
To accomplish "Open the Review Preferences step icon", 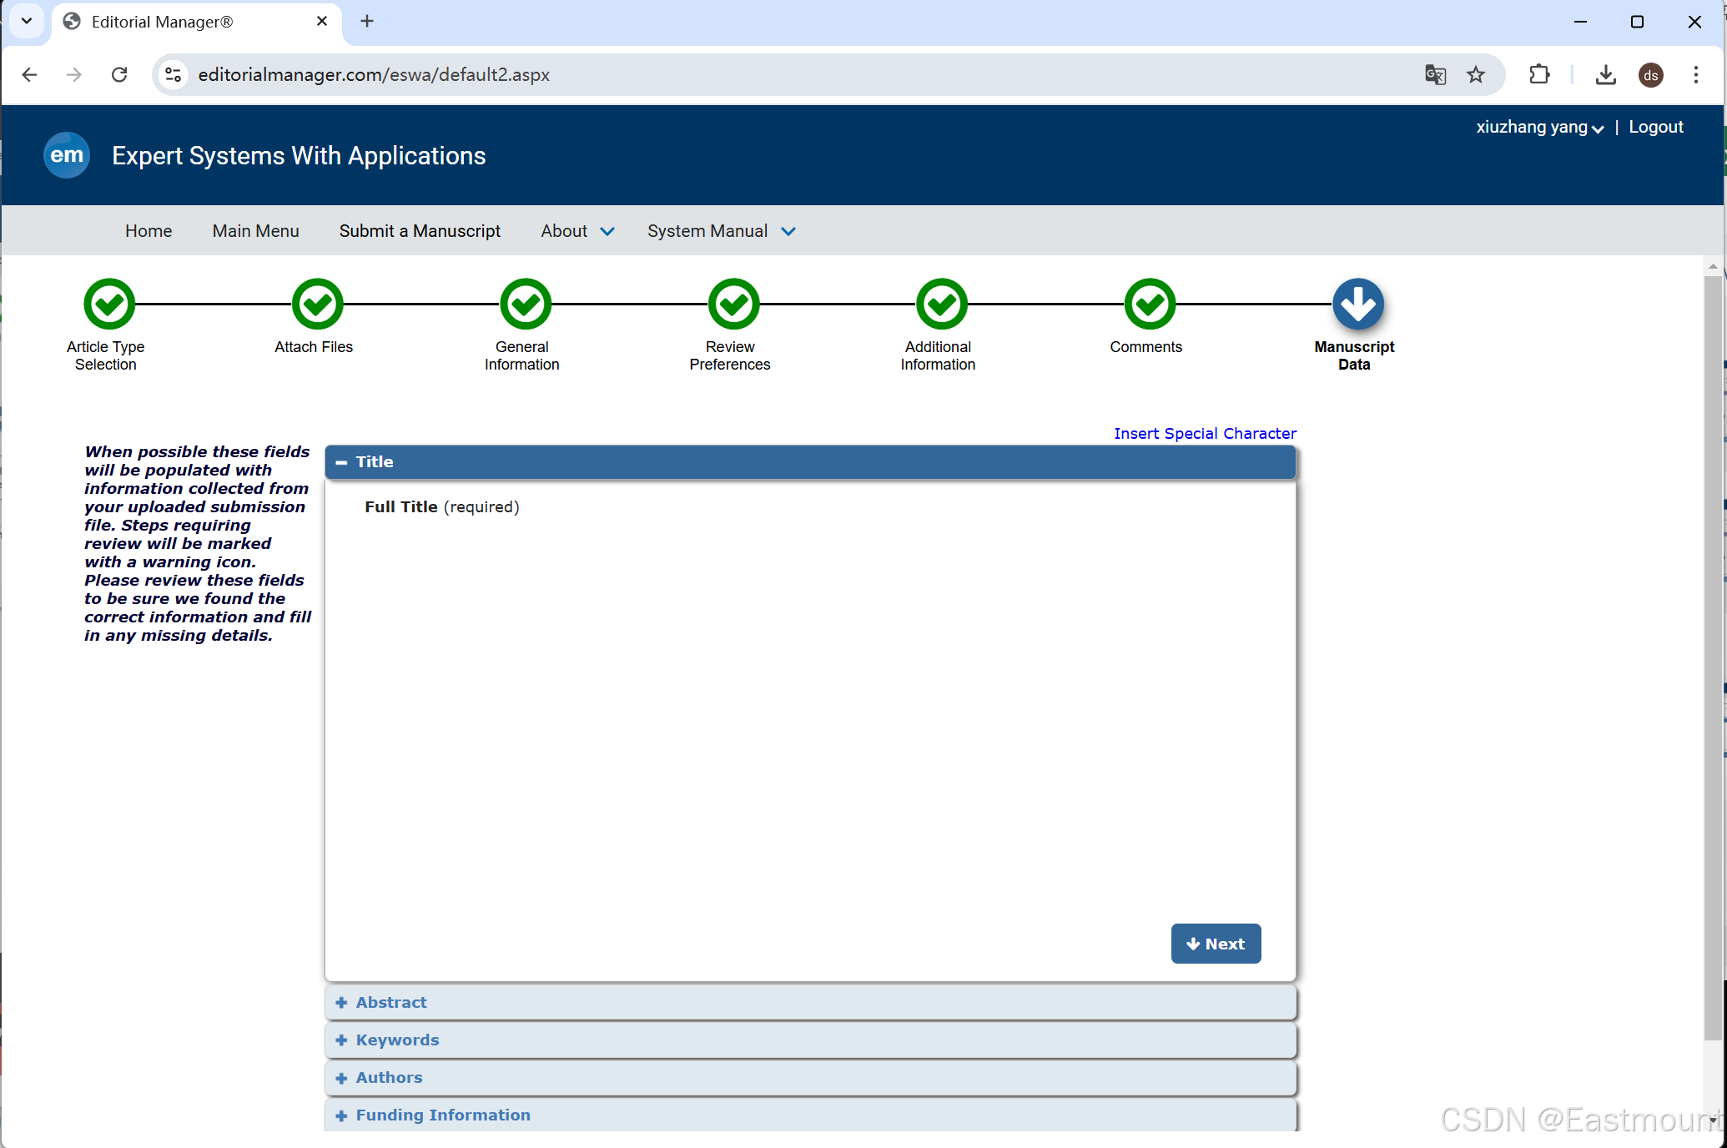I will tap(733, 305).
